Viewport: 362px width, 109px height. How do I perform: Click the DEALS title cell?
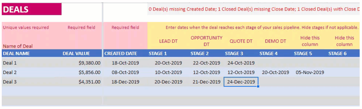click(x=32, y=9)
